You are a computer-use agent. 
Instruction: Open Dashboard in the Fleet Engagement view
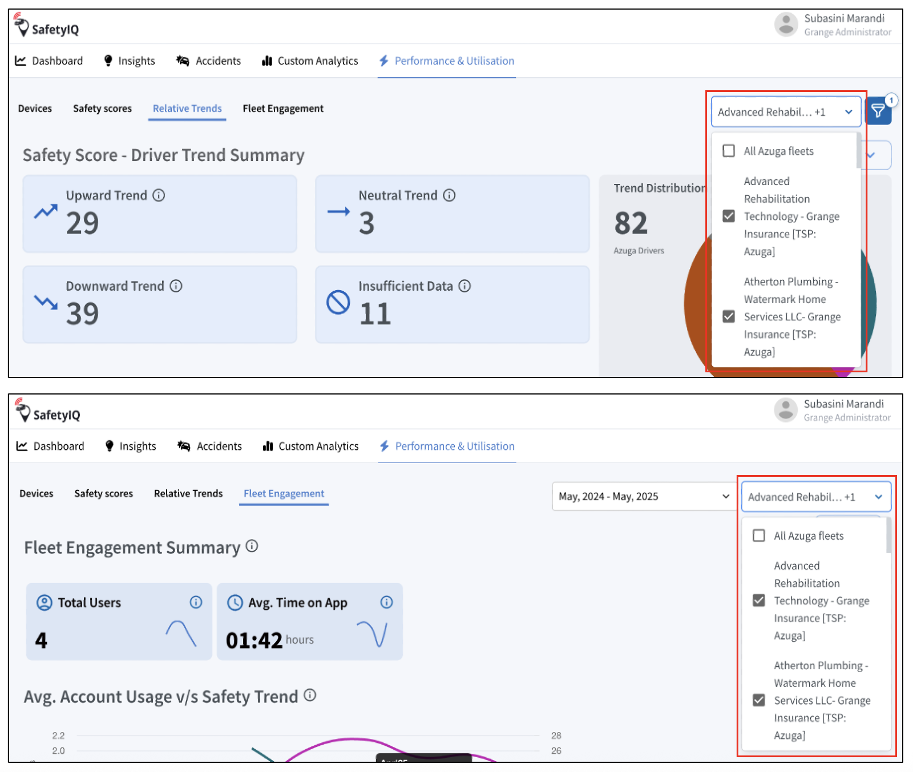50,446
